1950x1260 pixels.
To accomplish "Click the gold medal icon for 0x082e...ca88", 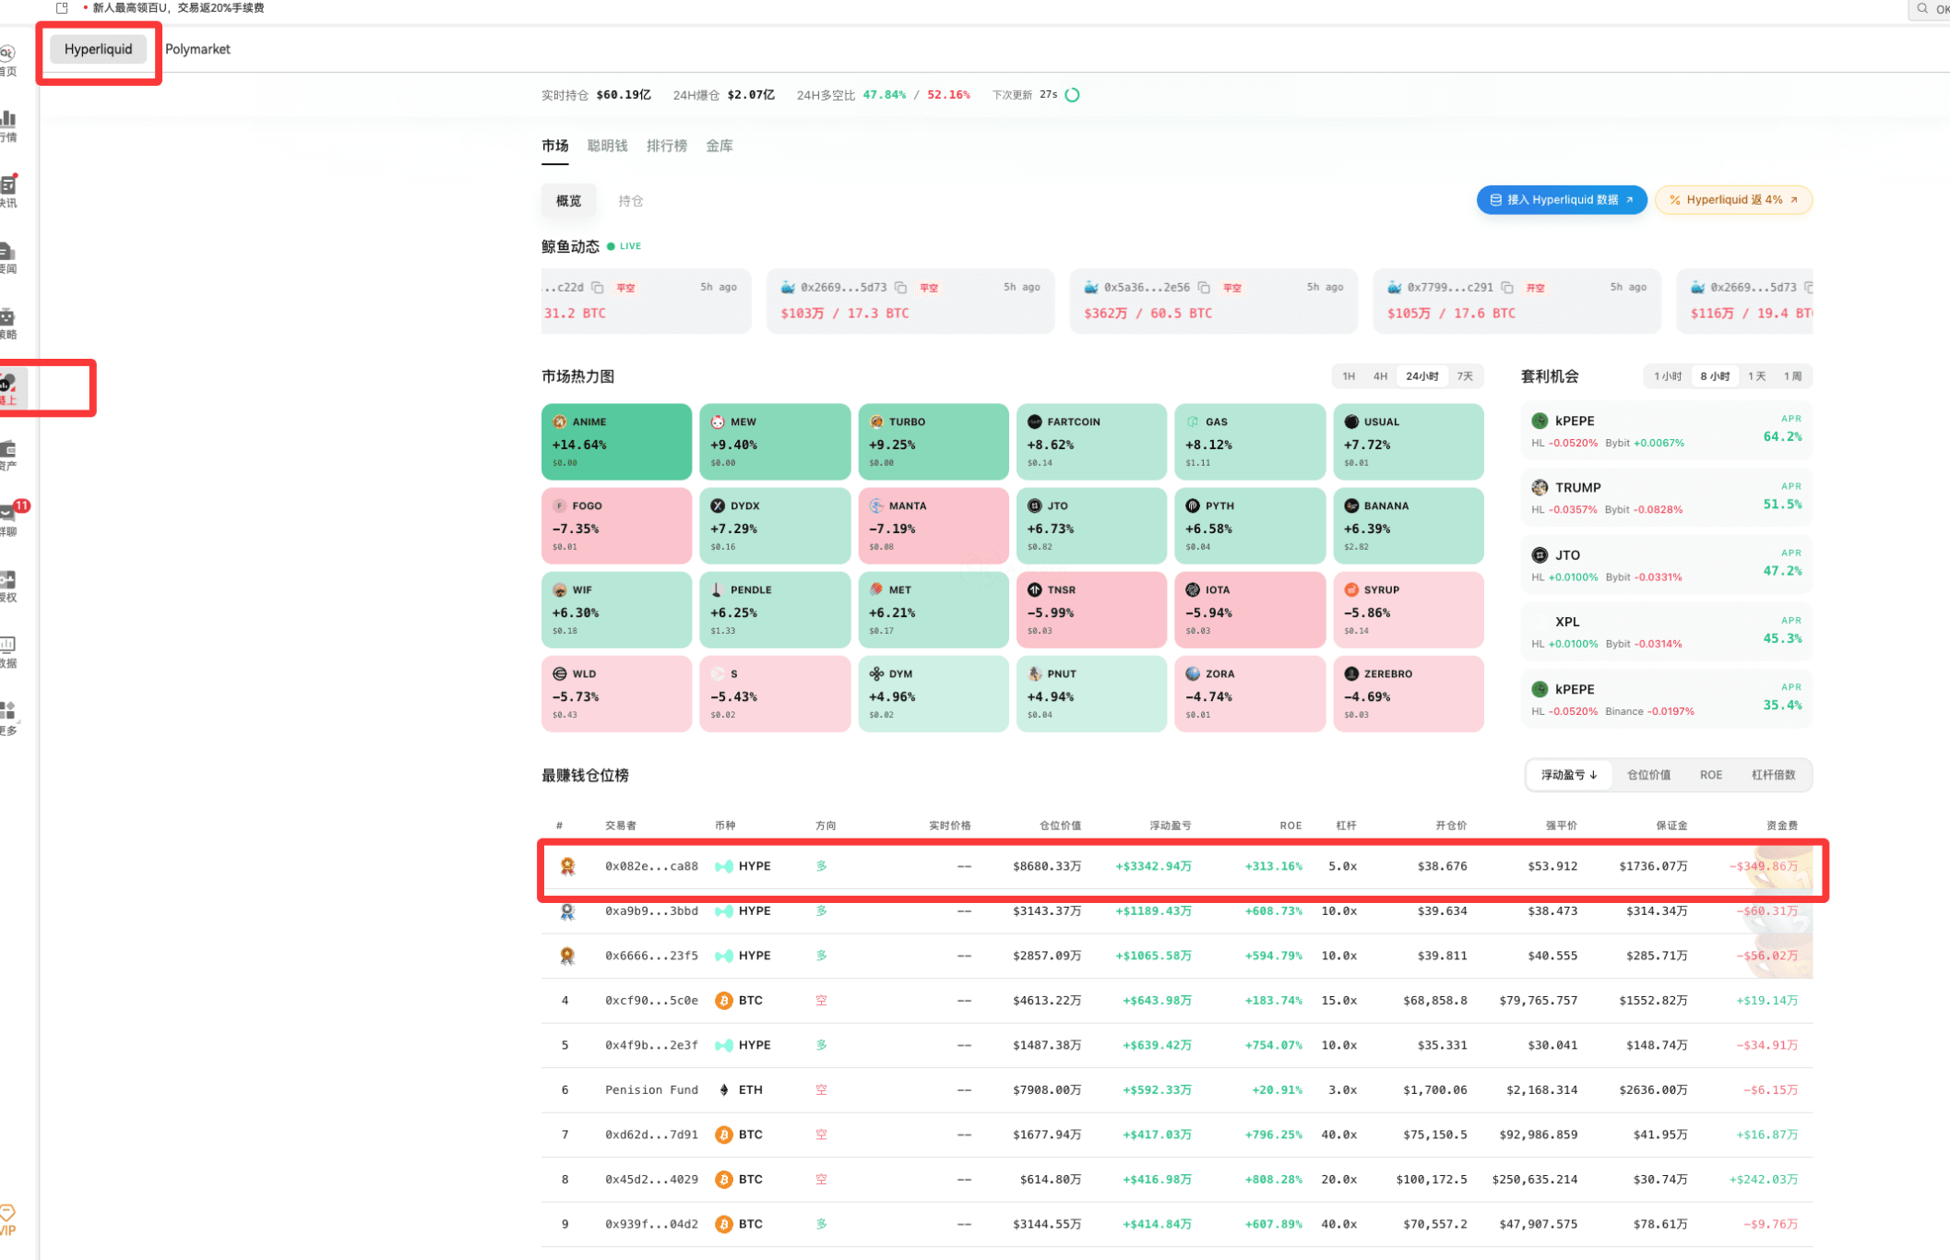I will coord(567,866).
